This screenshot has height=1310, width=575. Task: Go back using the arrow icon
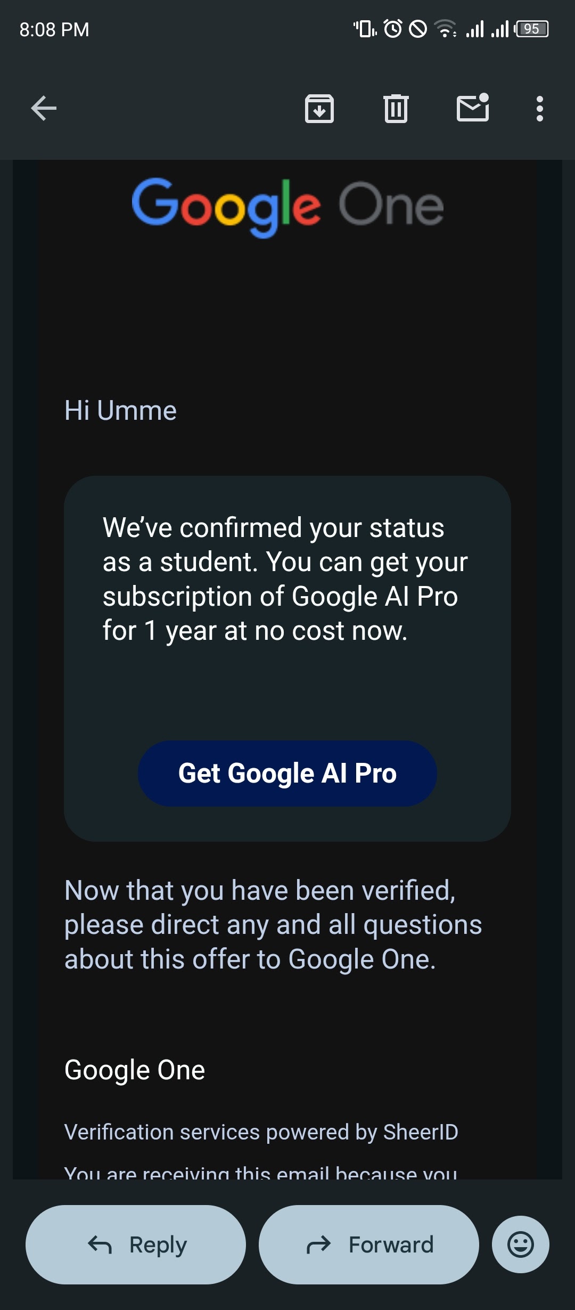(x=44, y=109)
